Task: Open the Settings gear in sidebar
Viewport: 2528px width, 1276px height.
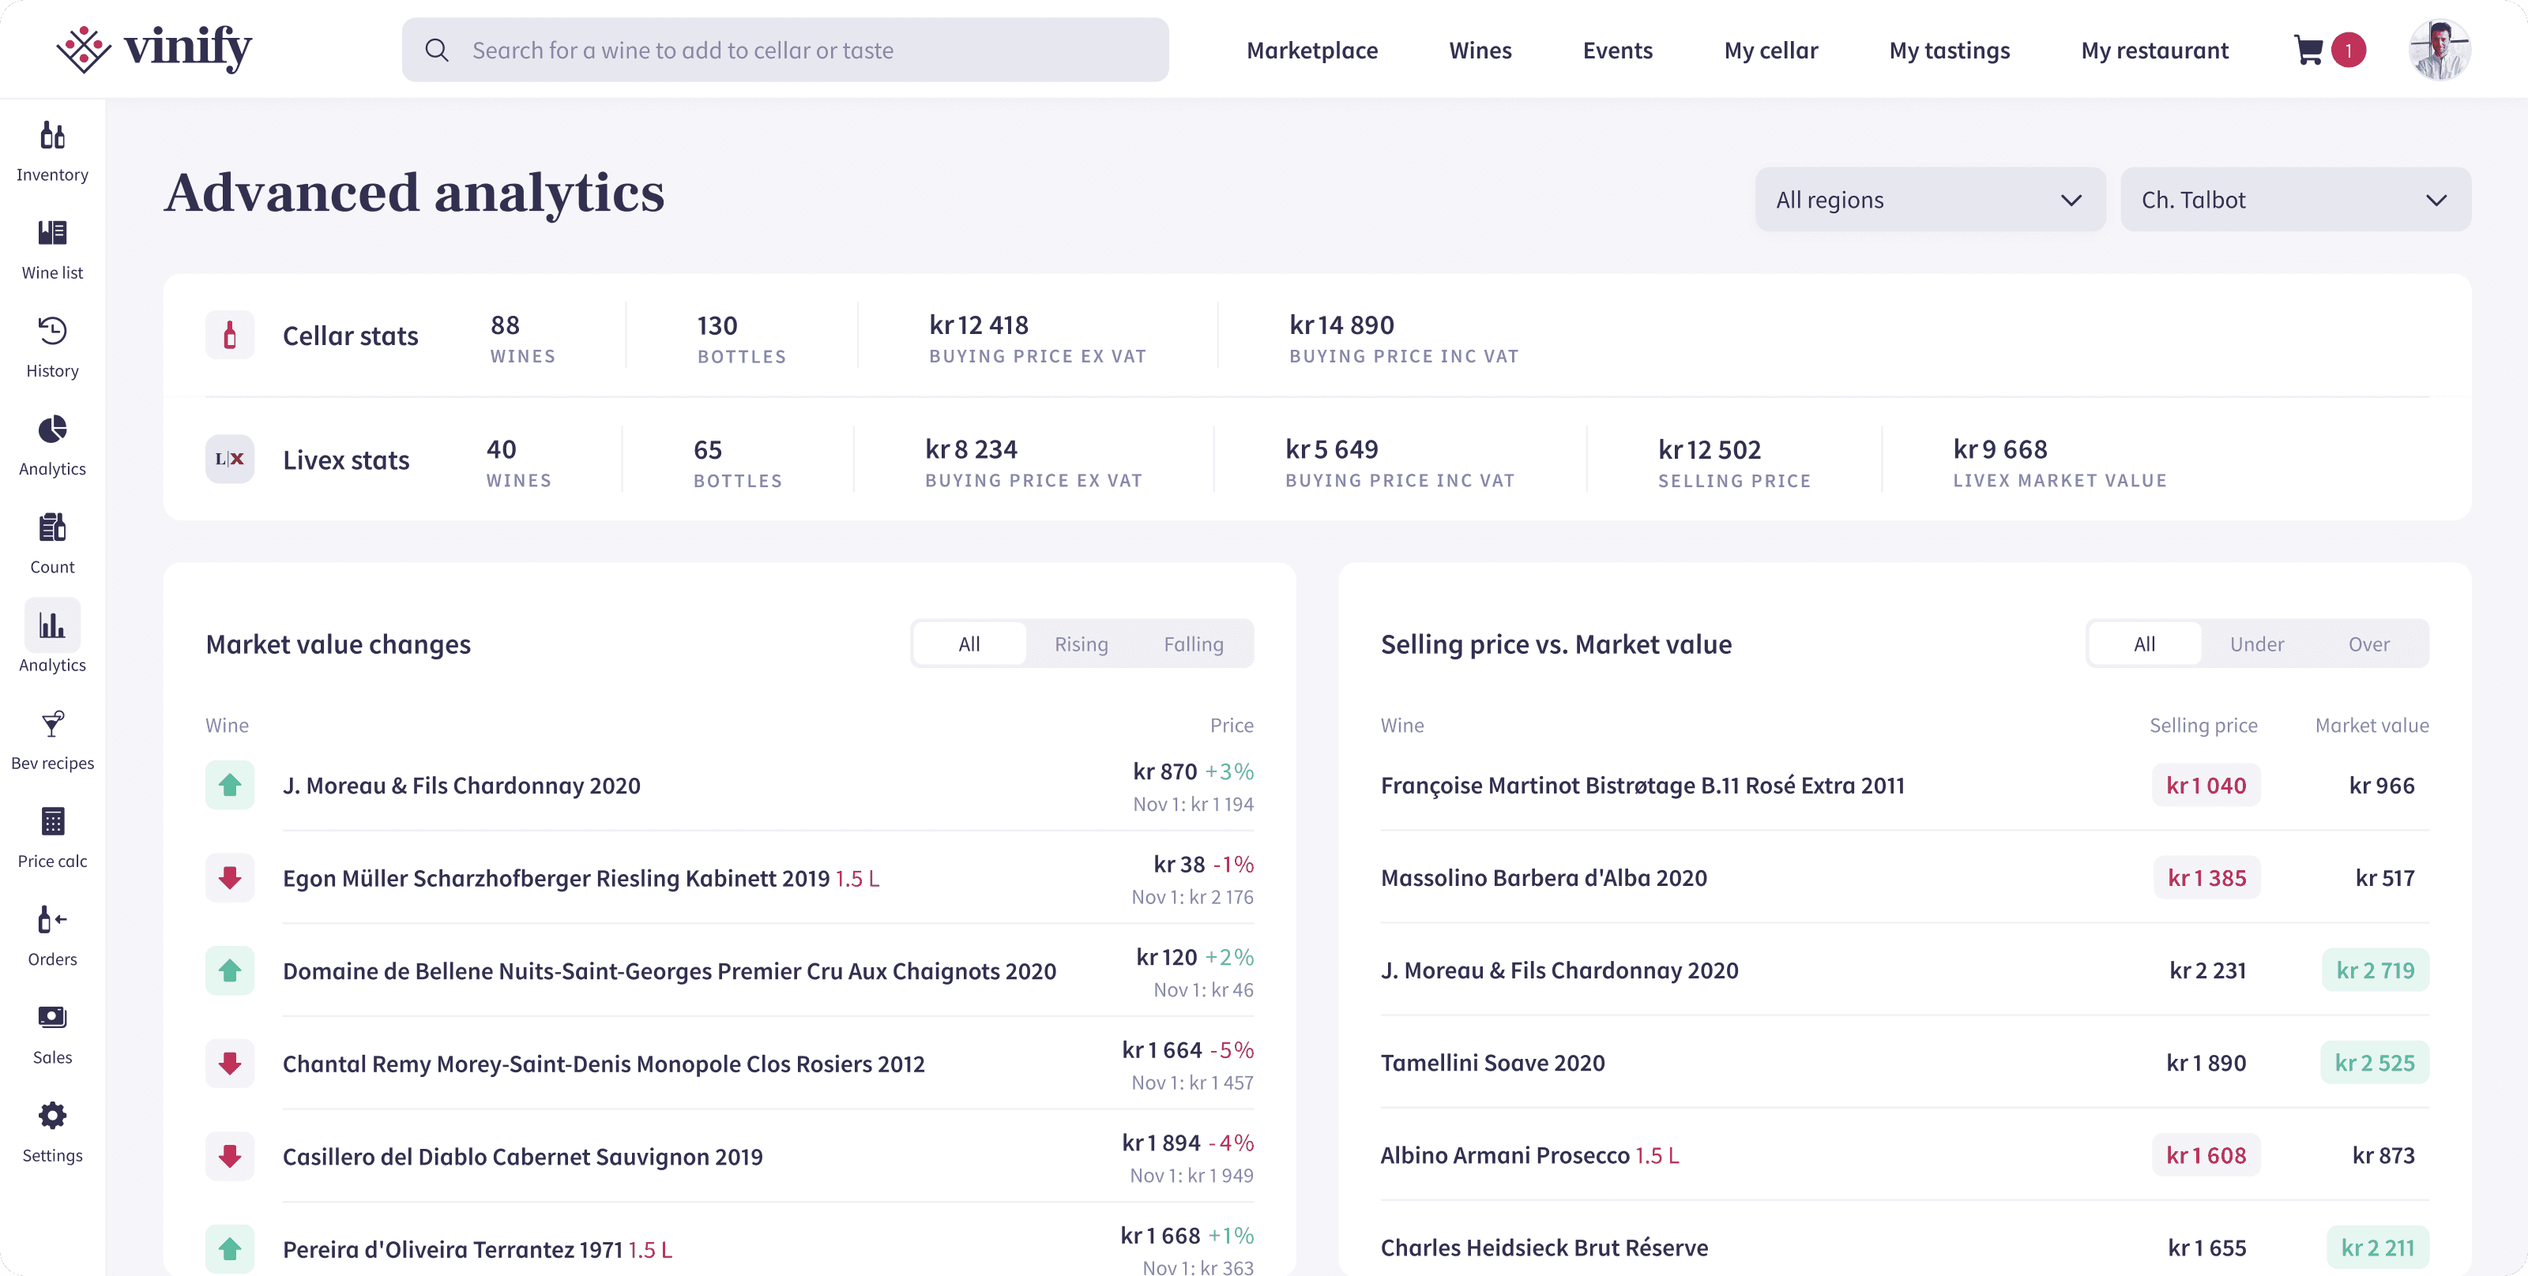Action: [x=52, y=1115]
